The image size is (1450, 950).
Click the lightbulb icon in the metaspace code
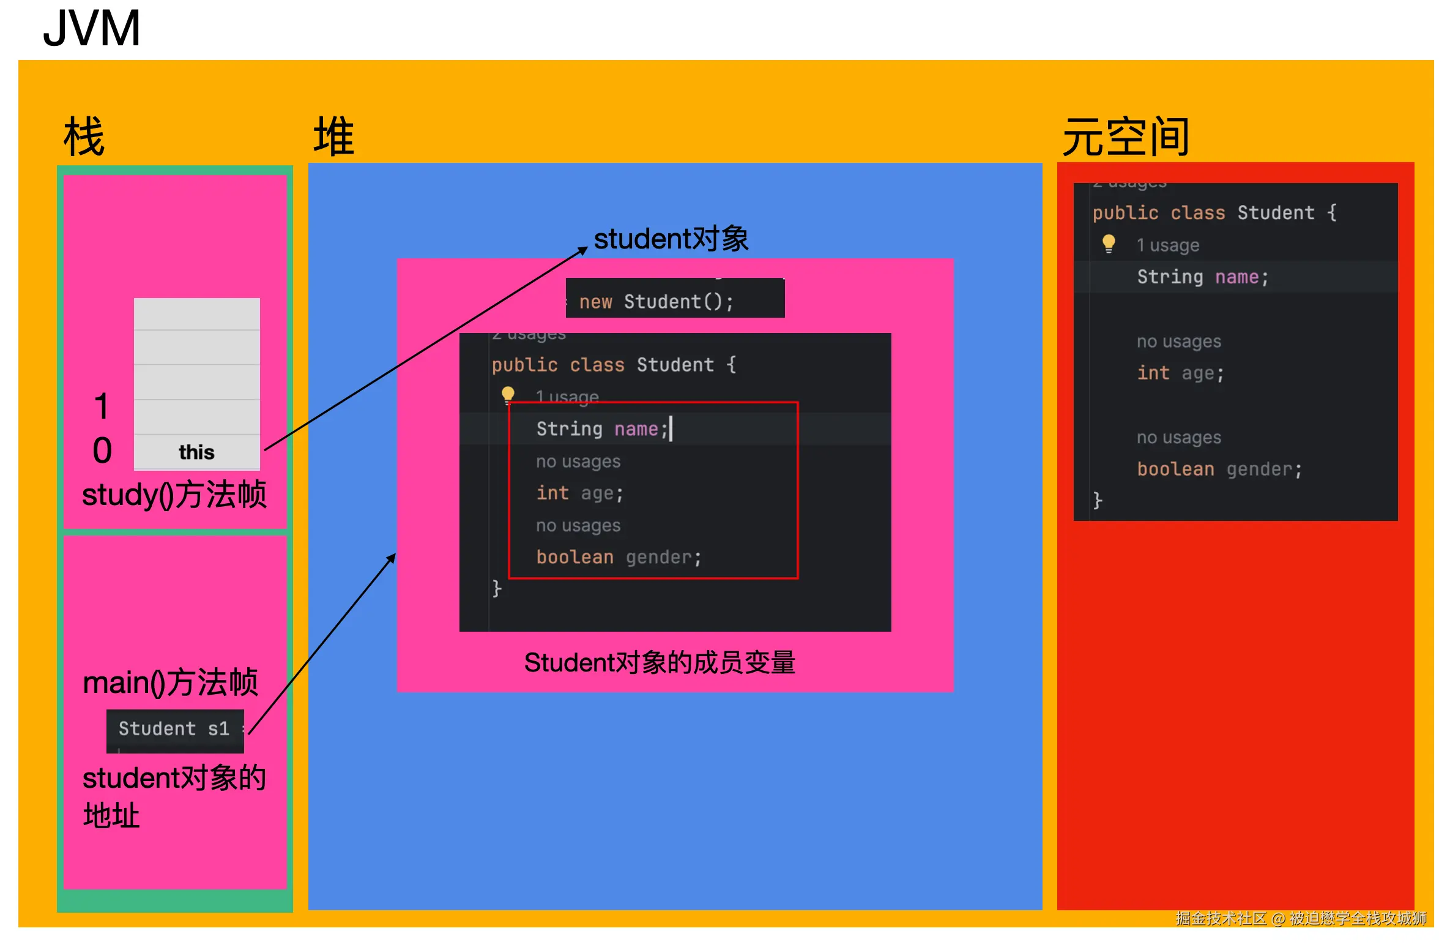1109,244
